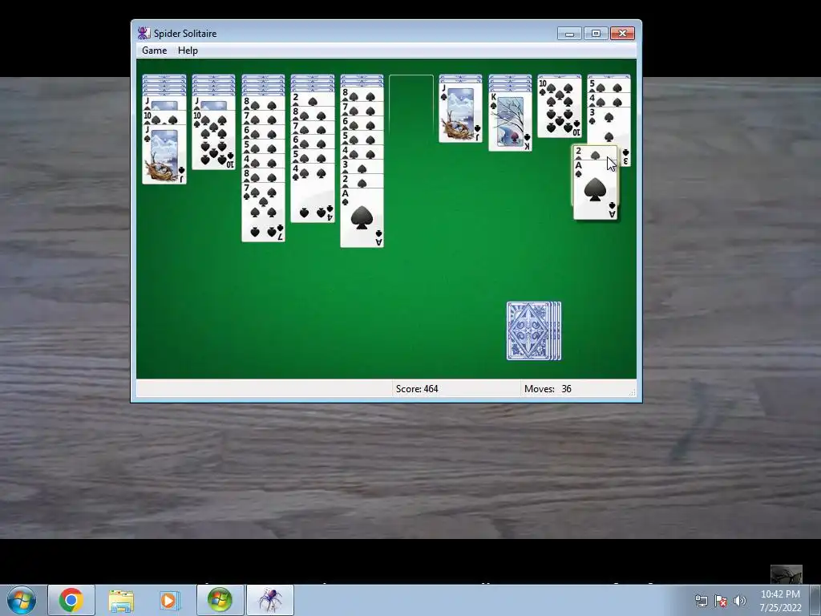Select the 8 of spades atop fifth column
This screenshot has width=821, height=616.
pos(362,95)
